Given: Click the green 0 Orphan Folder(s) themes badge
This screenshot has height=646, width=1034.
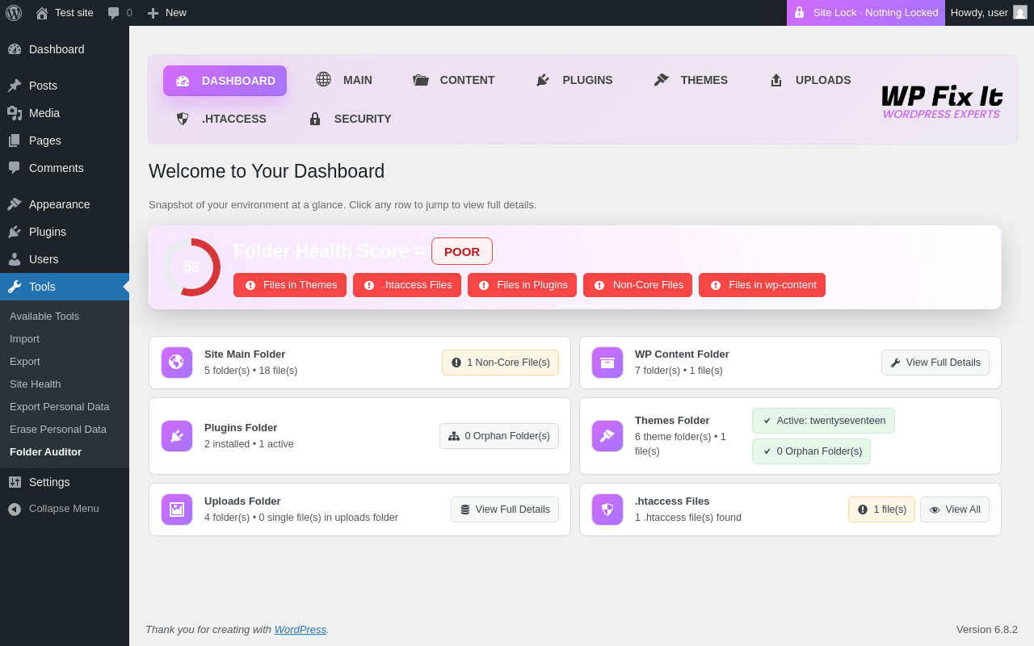Looking at the screenshot, I should pos(811,451).
